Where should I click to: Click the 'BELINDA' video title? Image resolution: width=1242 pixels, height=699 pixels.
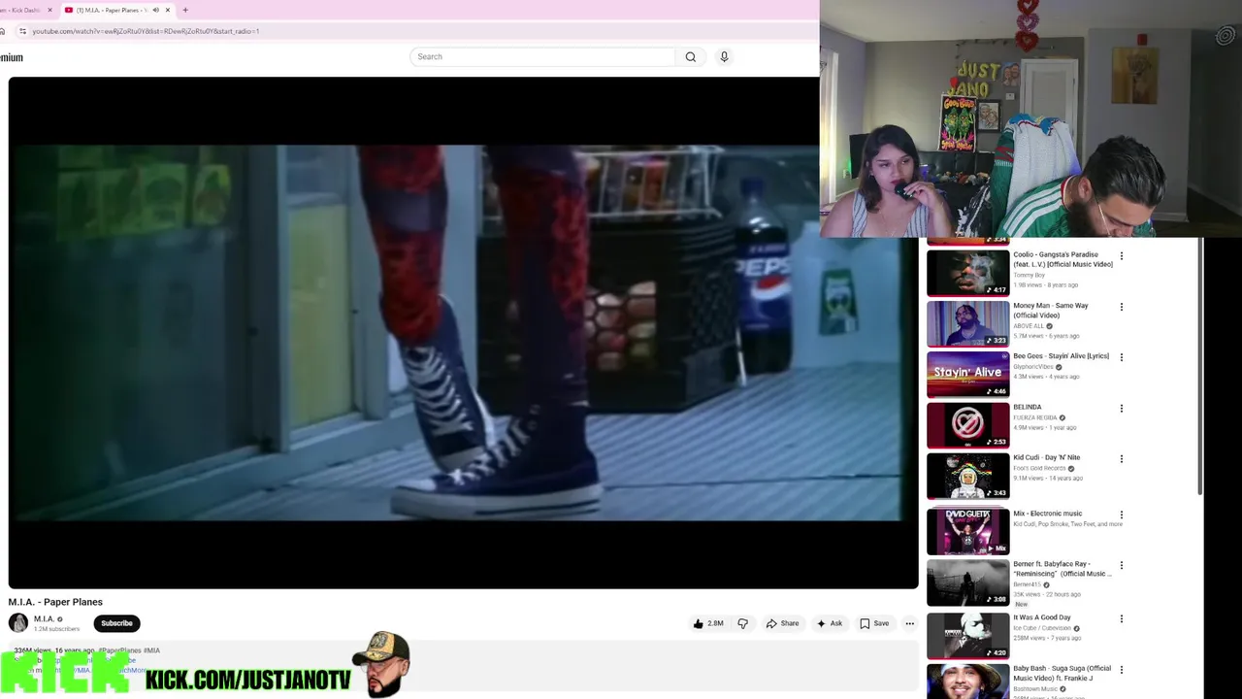pos(1028,407)
